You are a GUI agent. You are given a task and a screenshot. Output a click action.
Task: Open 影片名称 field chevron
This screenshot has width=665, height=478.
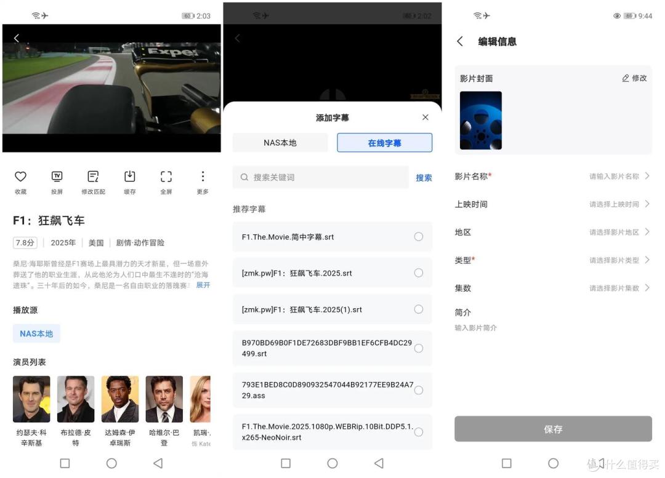point(647,176)
